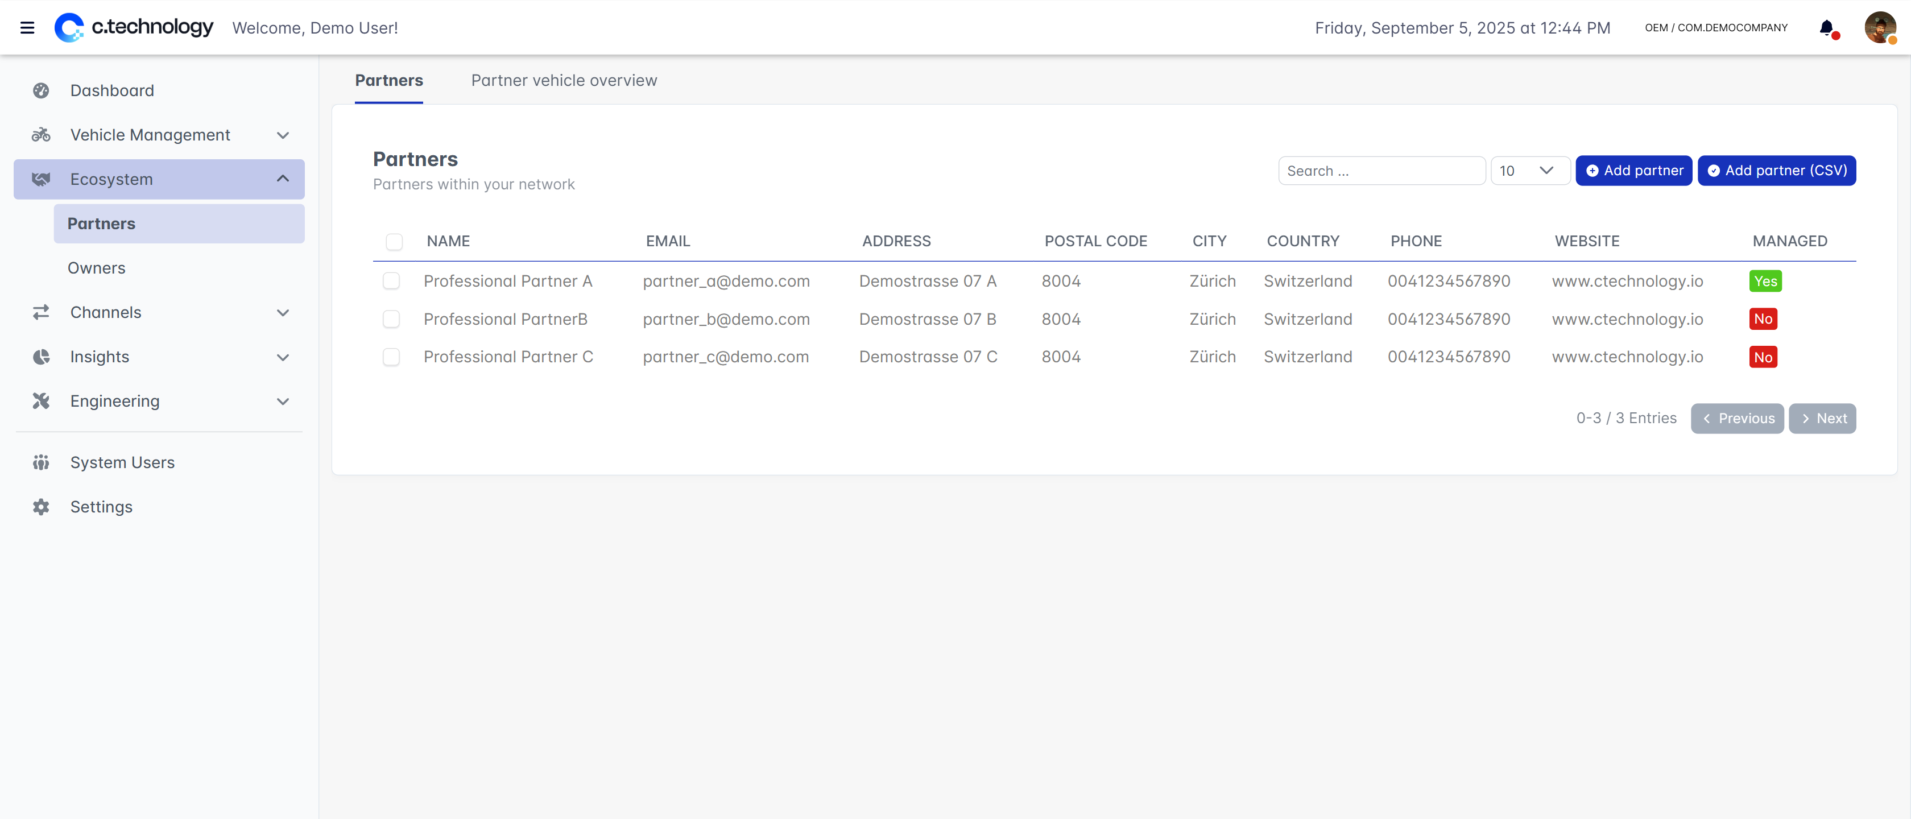Switch to Partner vehicle overview tab
1911x819 pixels.
[564, 80]
